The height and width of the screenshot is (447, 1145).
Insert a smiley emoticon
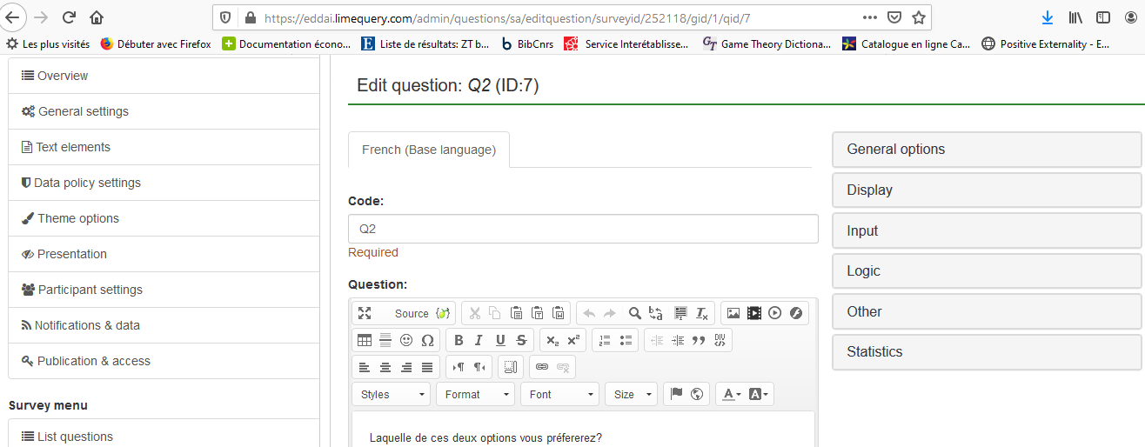406,340
